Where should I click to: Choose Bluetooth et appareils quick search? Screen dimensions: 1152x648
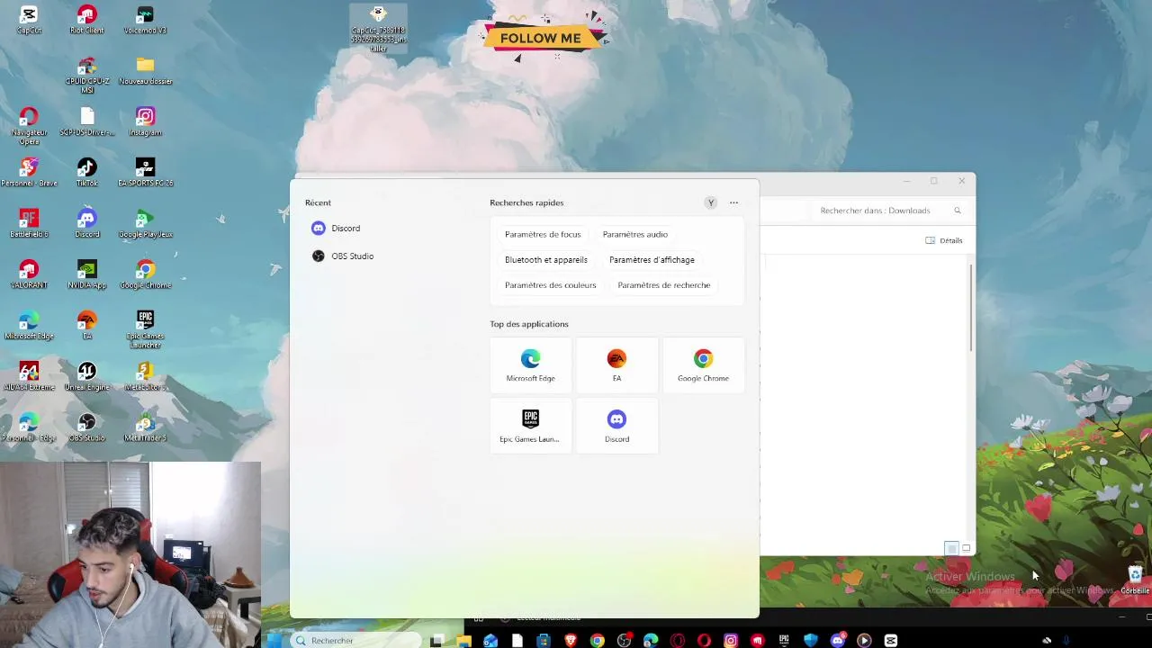click(x=546, y=260)
